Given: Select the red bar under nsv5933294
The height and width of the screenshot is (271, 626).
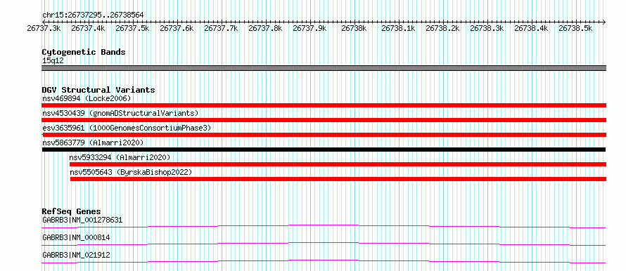Looking at the screenshot, I should pos(338,164).
